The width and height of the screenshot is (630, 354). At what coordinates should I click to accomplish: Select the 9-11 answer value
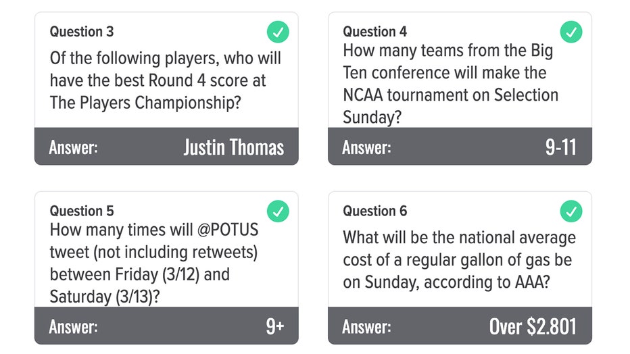click(561, 147)
